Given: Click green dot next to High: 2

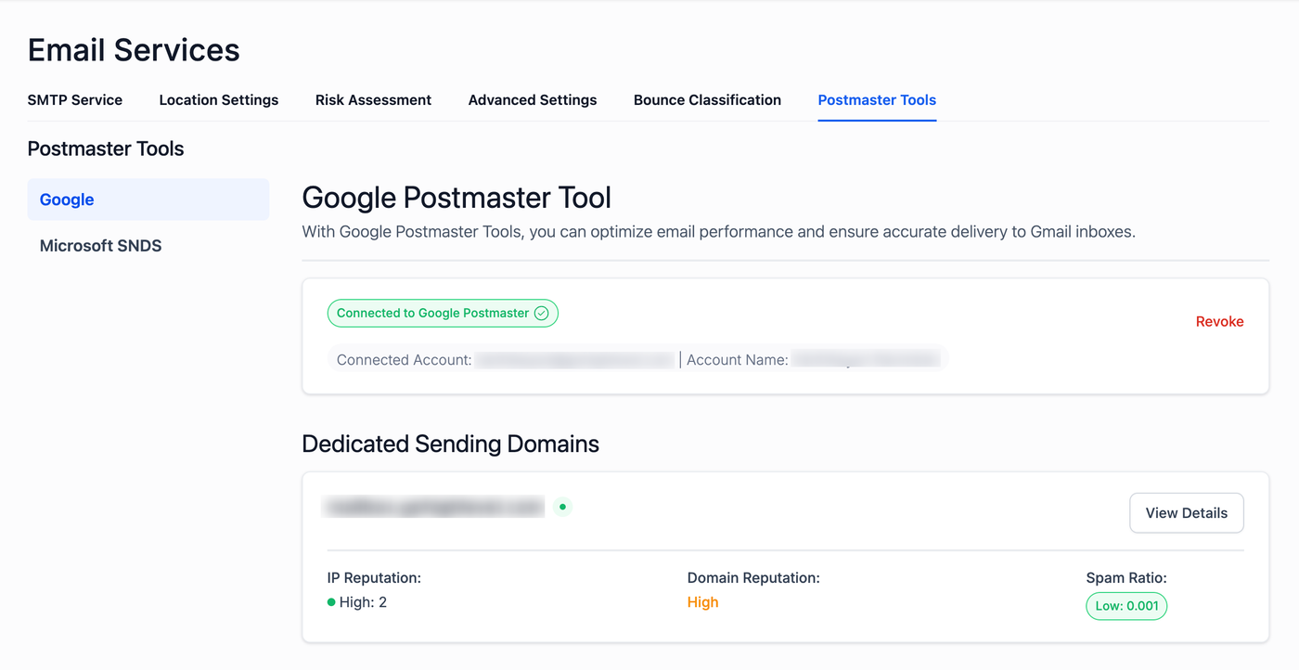Looking at the screenshot, I should point(331,602).
